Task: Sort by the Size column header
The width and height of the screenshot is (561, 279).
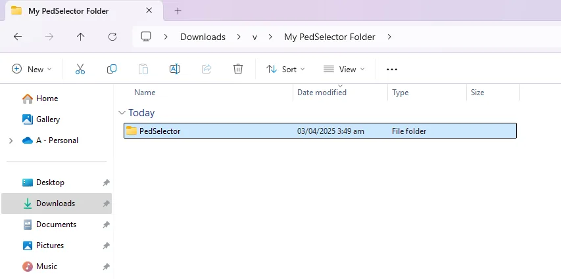Action: point(477,93)
